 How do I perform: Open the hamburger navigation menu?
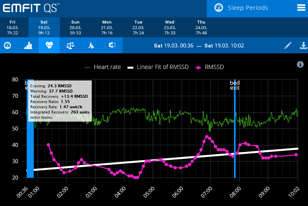click(x=301, y=8)
